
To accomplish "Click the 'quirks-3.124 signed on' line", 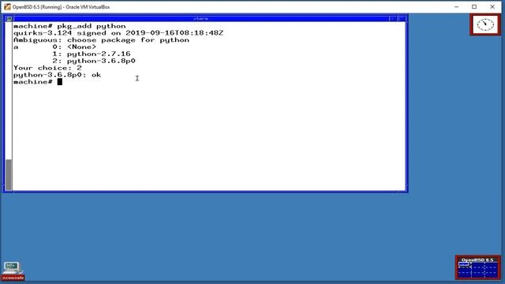I will click(118, 33).
